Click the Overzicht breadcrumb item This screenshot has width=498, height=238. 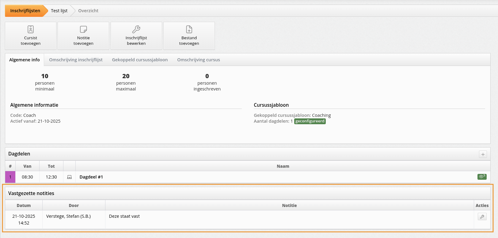(88, 11)
